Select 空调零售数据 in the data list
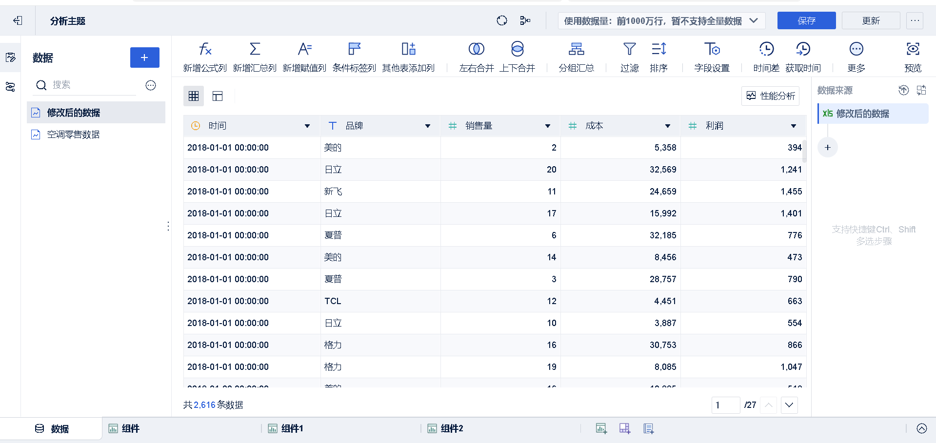Image resolution: width=936 pixels, height=443 pixels. click(x=96, y=135)
